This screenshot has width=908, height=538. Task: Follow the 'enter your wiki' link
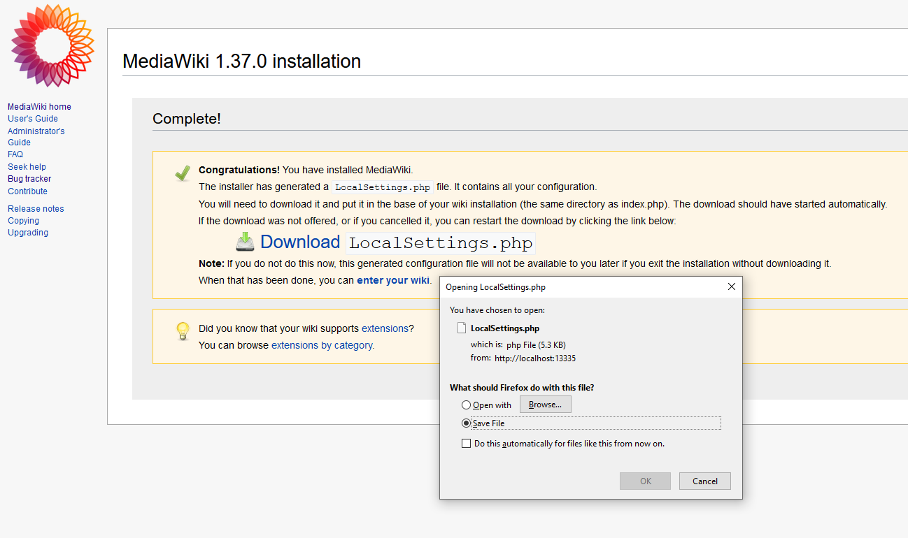[x=392, y=280]
